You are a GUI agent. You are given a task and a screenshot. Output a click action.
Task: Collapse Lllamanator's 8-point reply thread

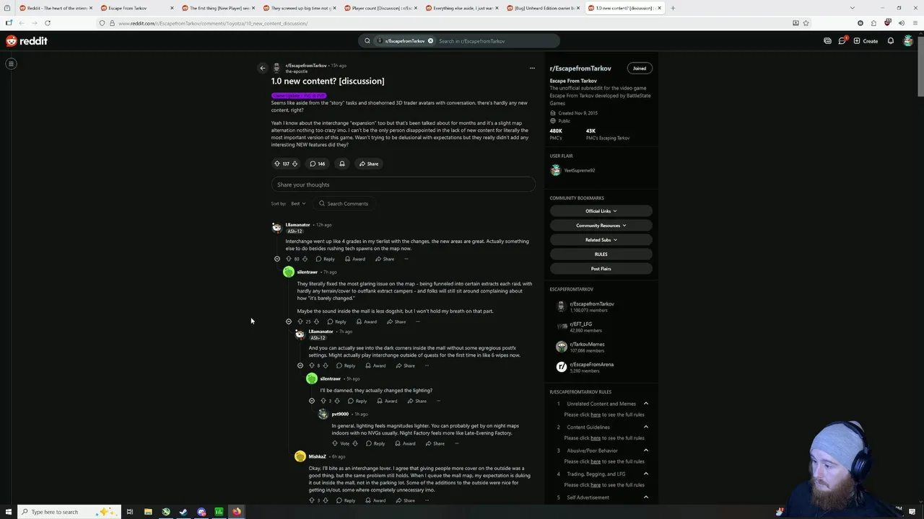click(x=300, y=365)
